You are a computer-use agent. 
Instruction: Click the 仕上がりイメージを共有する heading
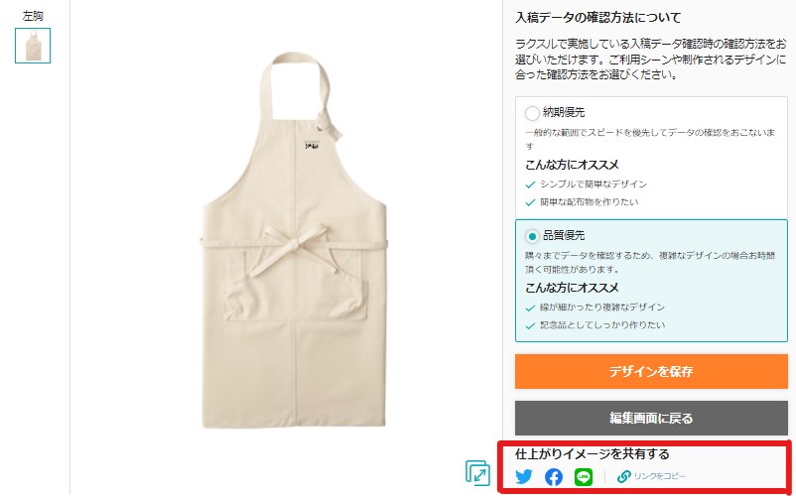pos(592,453)
